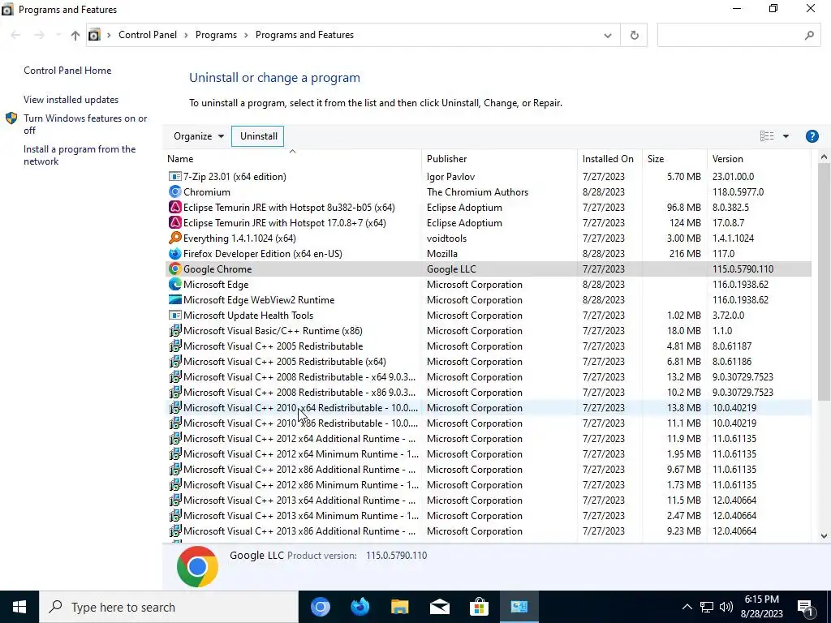Open the notifications action center icon
This screenshot has height=623, width=831.
(x=805, y=608)
